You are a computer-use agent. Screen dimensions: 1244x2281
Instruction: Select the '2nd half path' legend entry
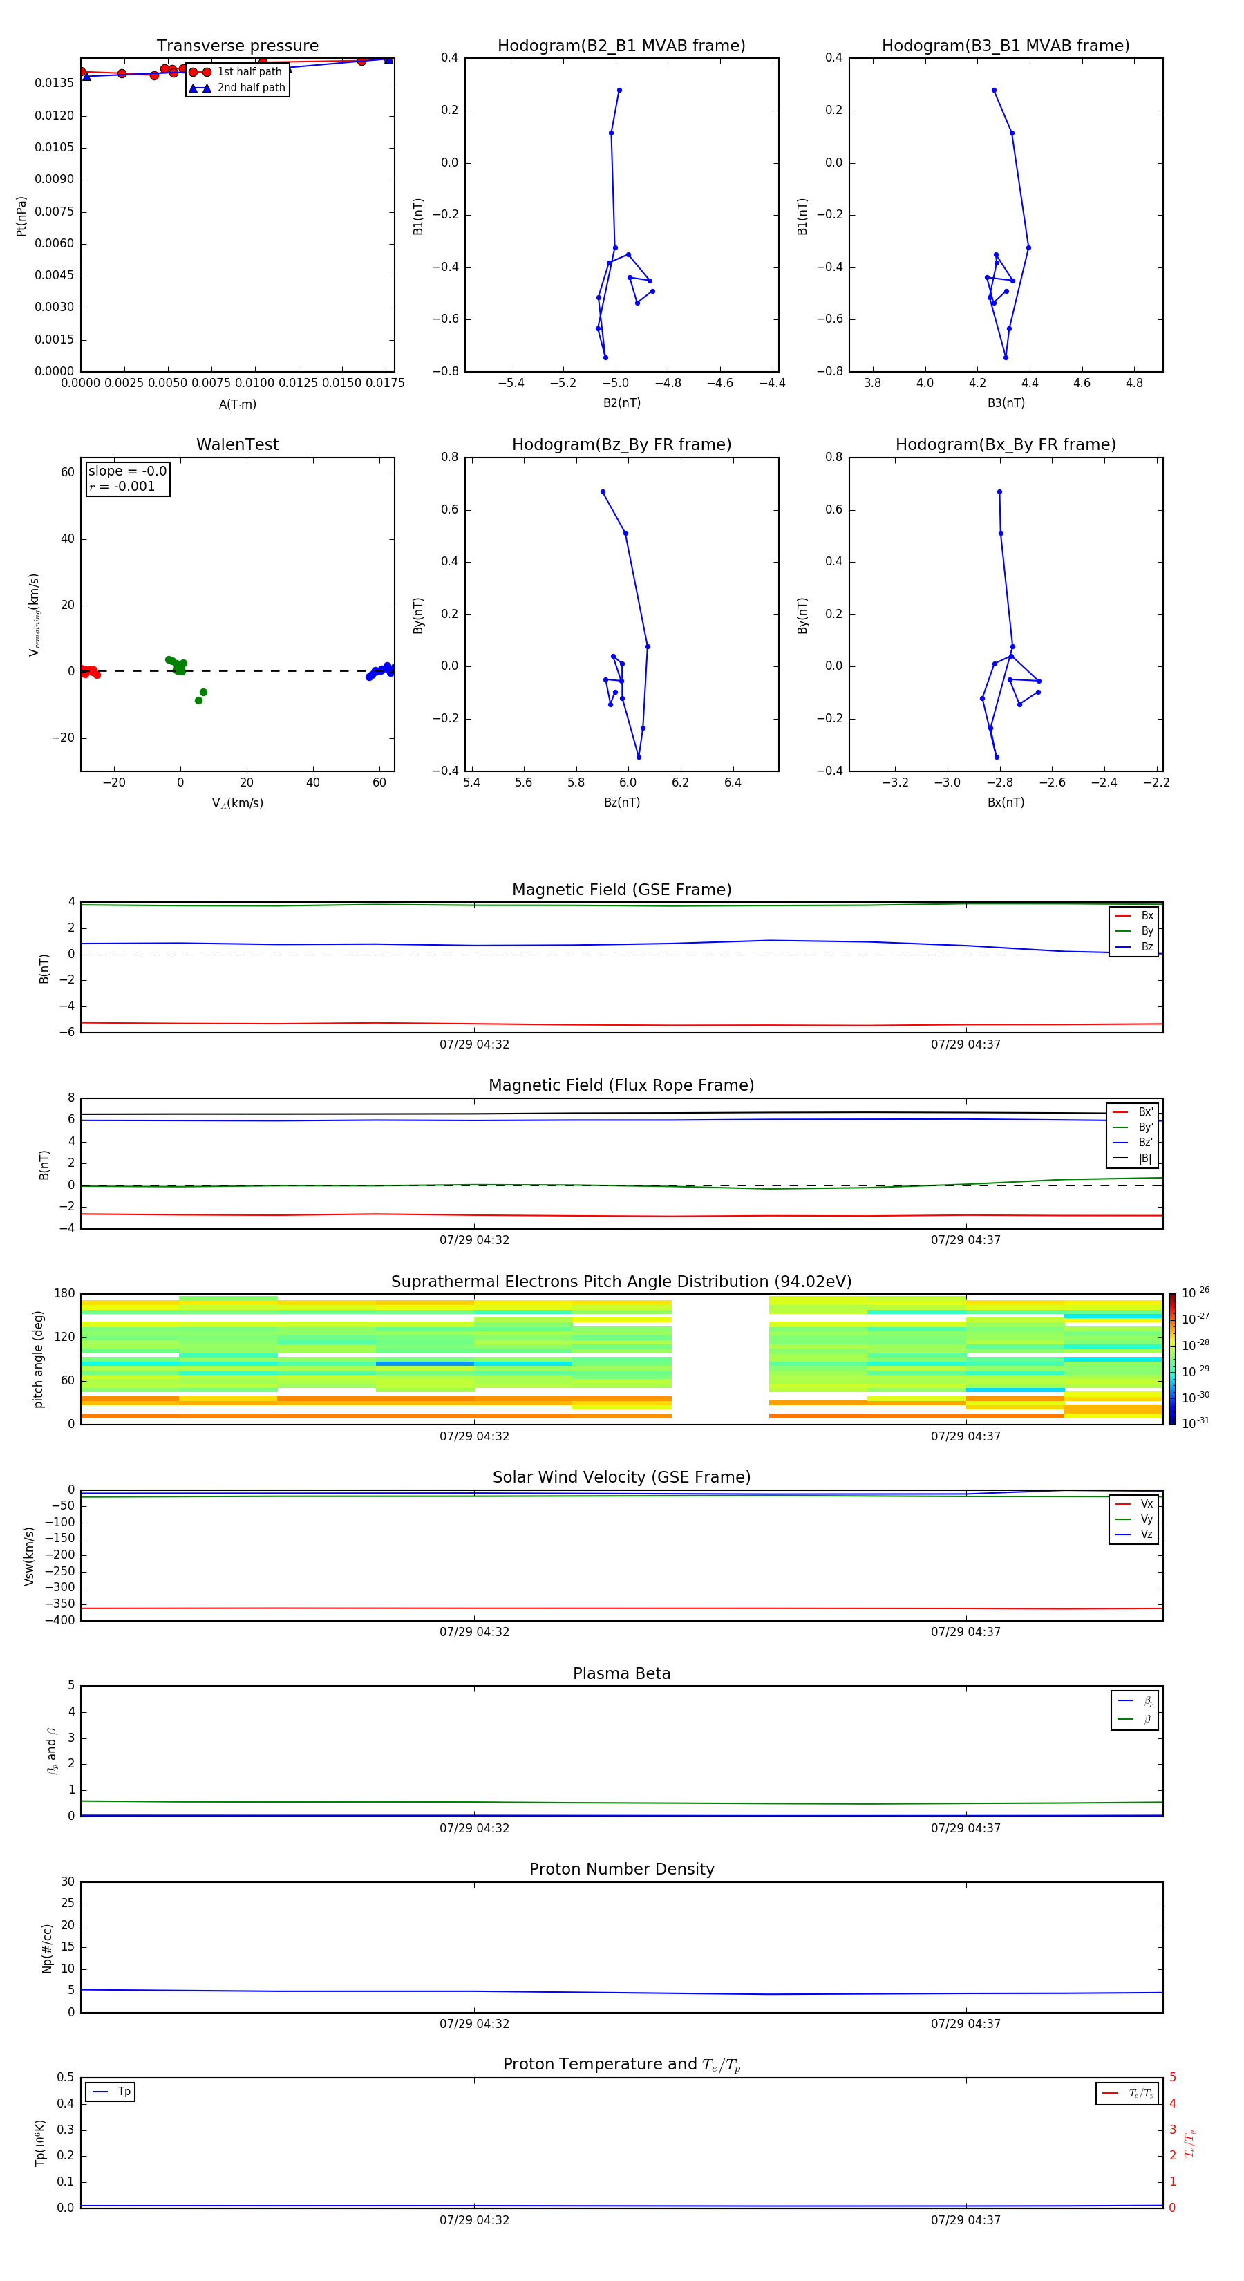click(x=237, y=88)
